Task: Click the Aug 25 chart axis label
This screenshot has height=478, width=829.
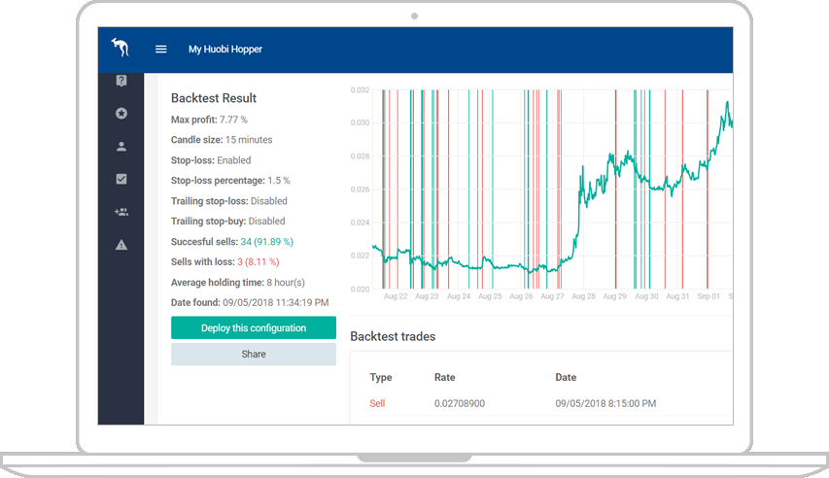Action: tap(490, 296)
